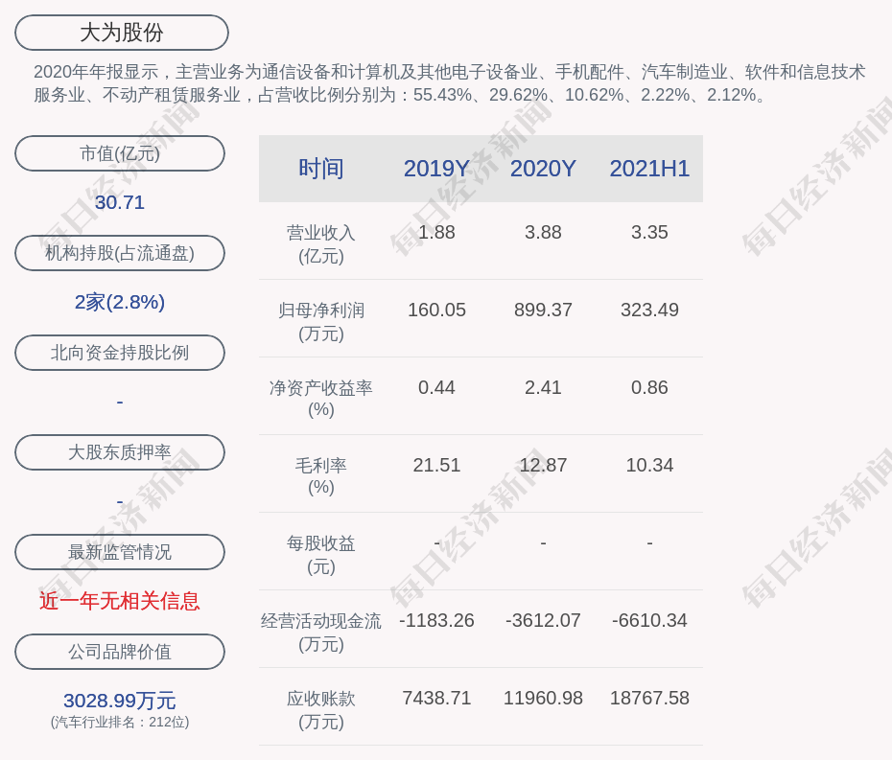Click the 2家(2.8%) holding value
The width and height of the screenshot is (892, 760).
pyautogui.click(x=120, y=302)
